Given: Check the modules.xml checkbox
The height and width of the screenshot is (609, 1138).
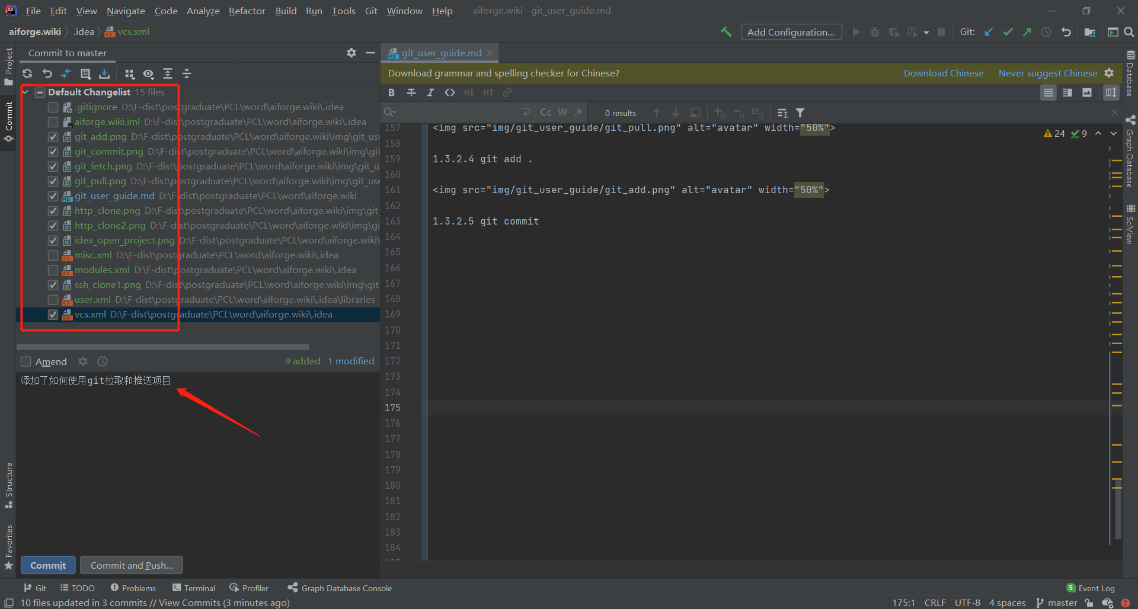Looking at the screenshot, I should pyautogui.click(x=53, y=270).
